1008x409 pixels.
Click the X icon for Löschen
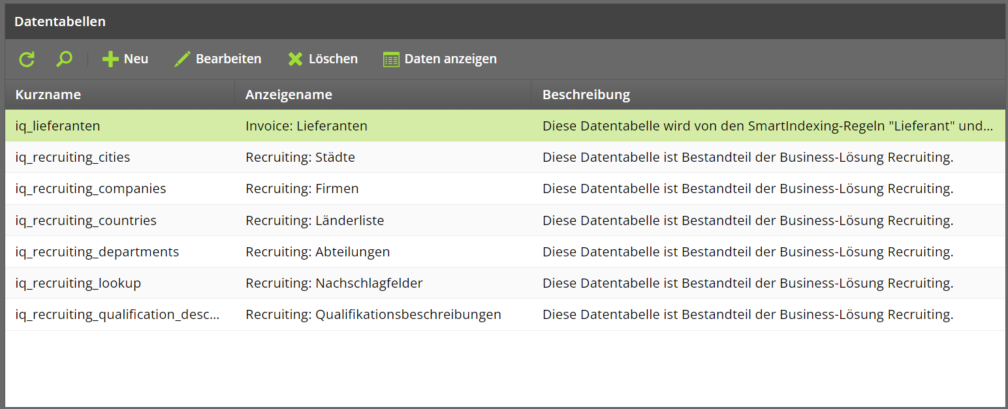click(296, 59)
